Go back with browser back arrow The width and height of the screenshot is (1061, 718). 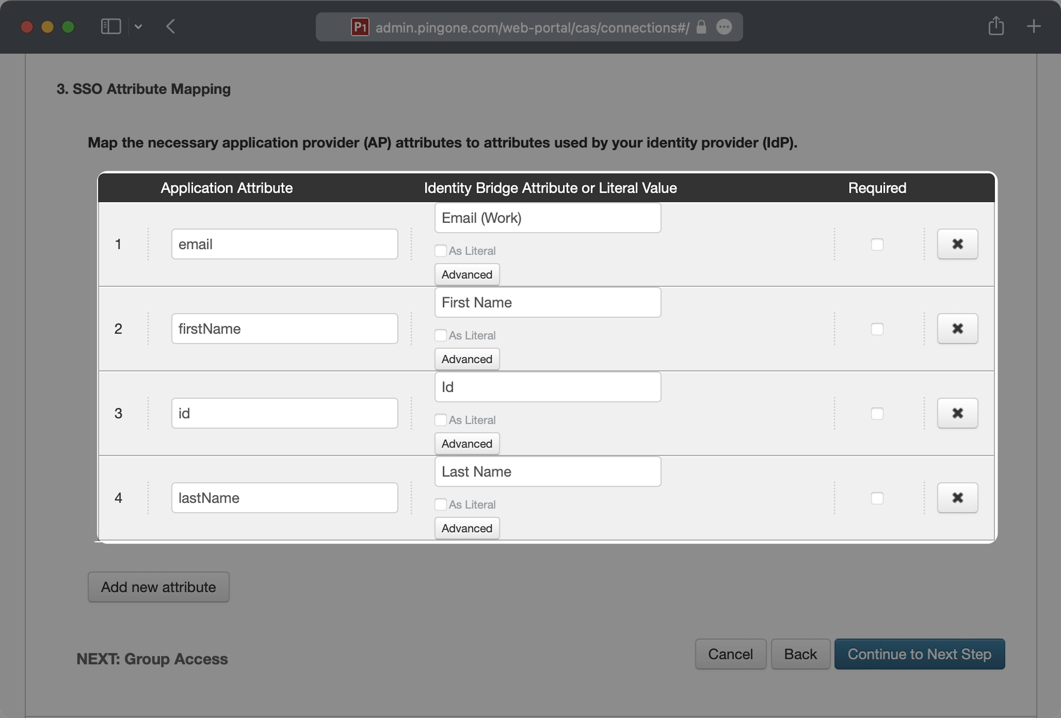(x=170, y=27)
